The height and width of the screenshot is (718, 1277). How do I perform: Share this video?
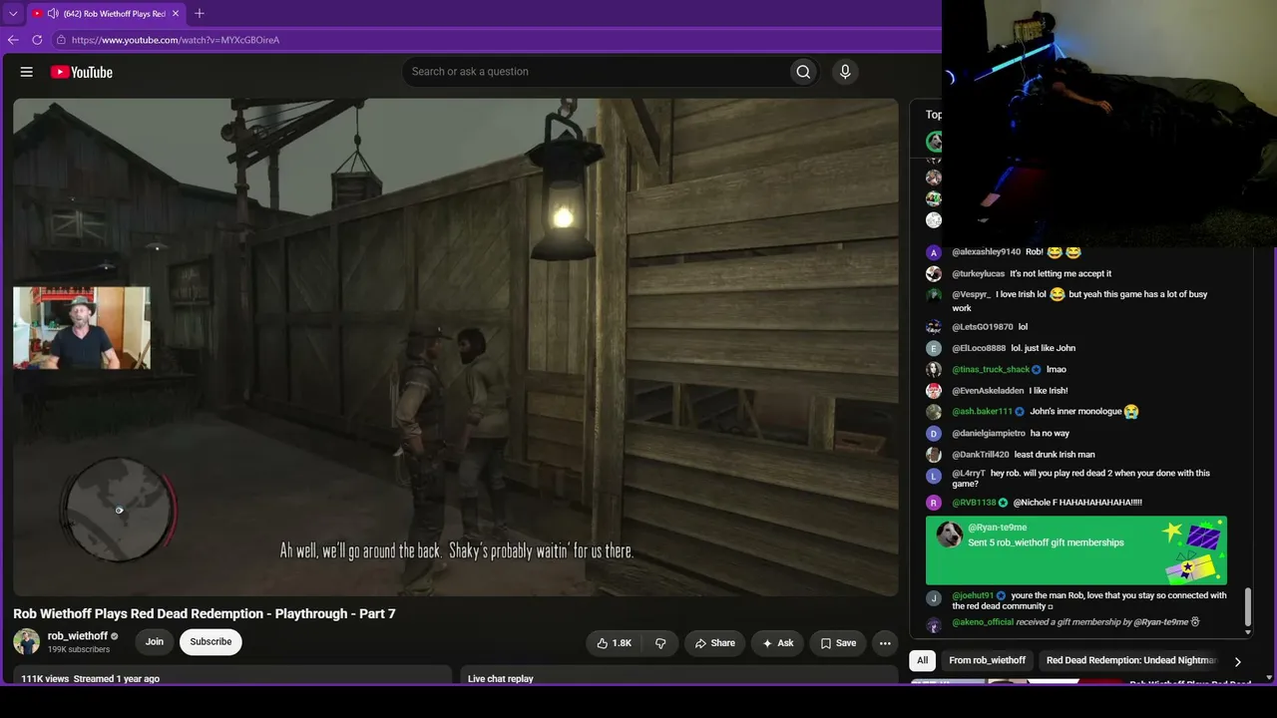click(715, 643)
